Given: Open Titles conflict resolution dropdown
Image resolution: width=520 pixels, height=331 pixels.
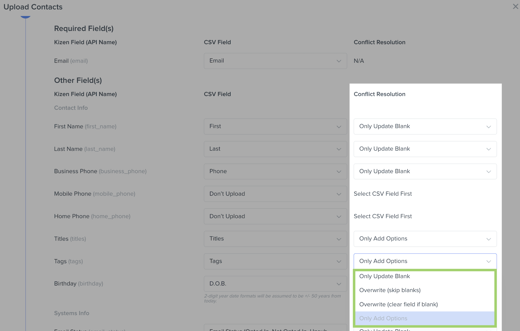Looking at the screenshot, I should click(425, 239).
